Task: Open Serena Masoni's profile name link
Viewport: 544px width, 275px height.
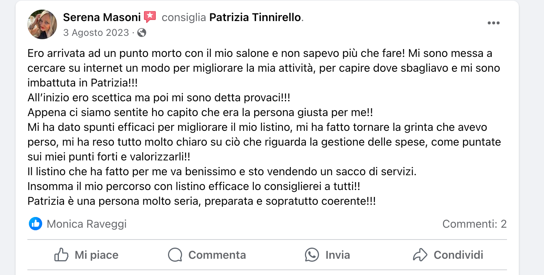Action: click(102, 17)
